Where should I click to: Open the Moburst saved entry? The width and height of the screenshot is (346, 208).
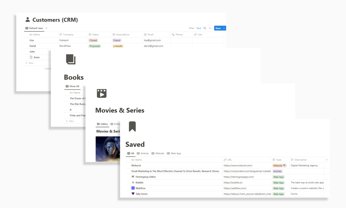click(x=136, y=165)
